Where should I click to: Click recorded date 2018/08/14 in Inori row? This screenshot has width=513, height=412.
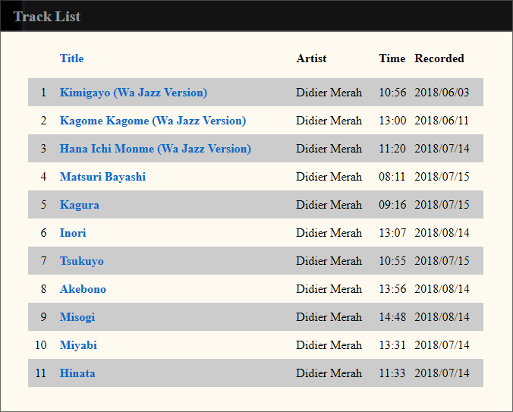click(x=442, y=233)
